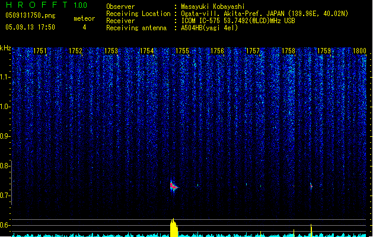Click the 0.7 kHz axis label

pos(5,196)
